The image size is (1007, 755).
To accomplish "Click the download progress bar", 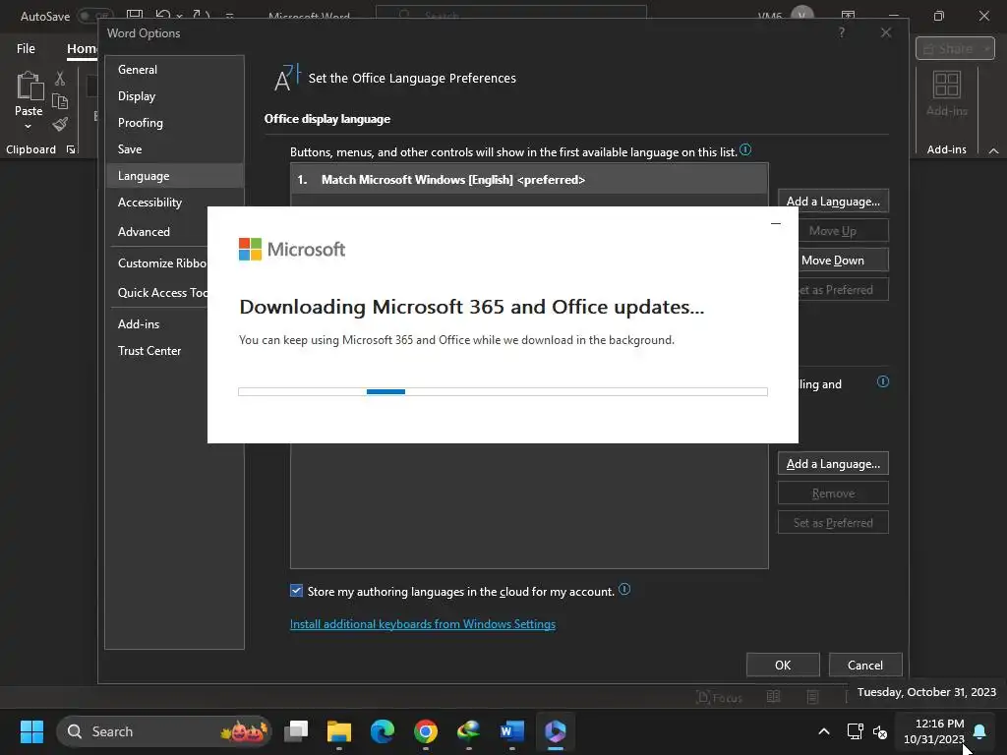I will click(503, 391).
